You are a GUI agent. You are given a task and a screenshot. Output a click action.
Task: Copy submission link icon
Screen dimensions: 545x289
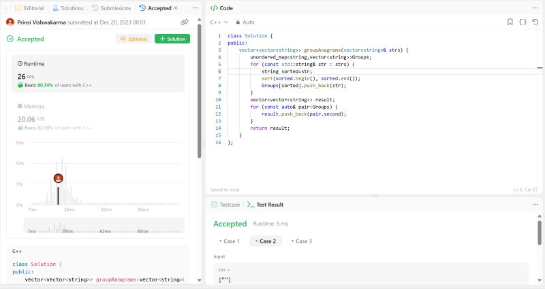coord(185,22)
